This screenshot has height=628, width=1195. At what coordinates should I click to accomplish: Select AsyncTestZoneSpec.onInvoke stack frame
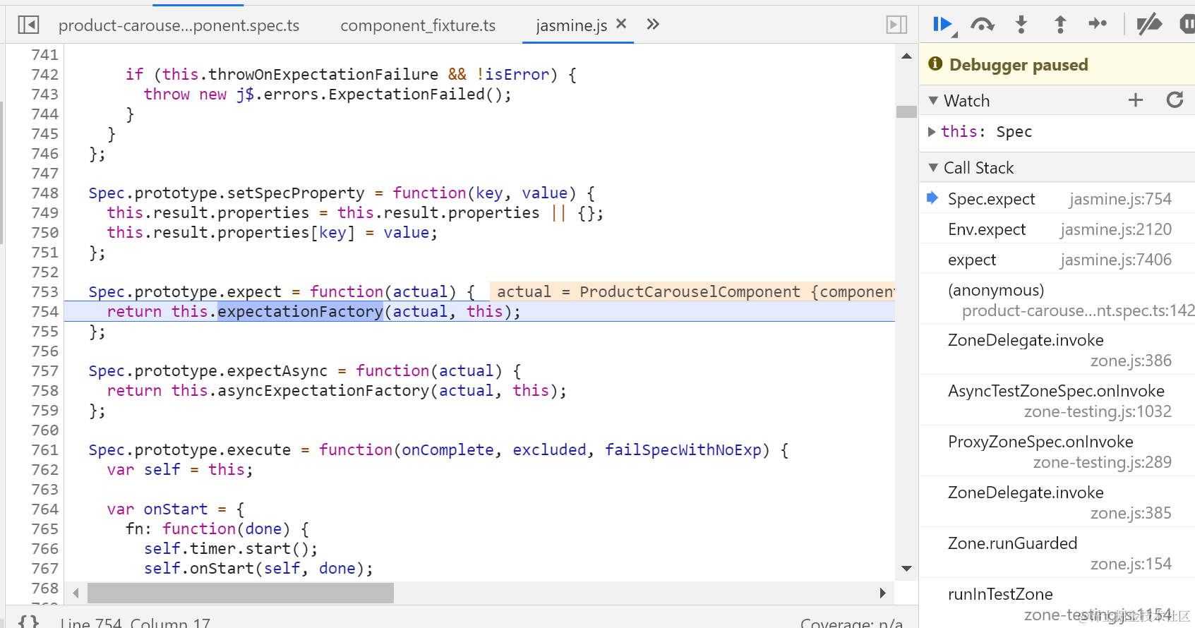click(1057, 401)
